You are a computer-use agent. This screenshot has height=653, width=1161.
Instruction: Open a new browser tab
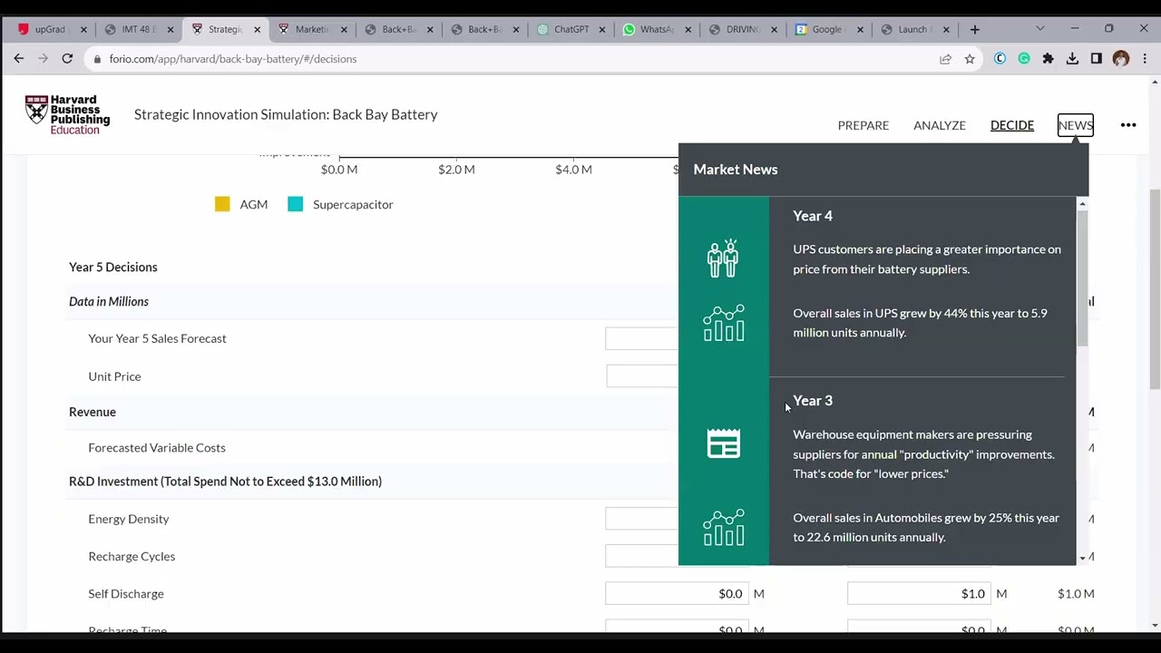tap(975, 29)
